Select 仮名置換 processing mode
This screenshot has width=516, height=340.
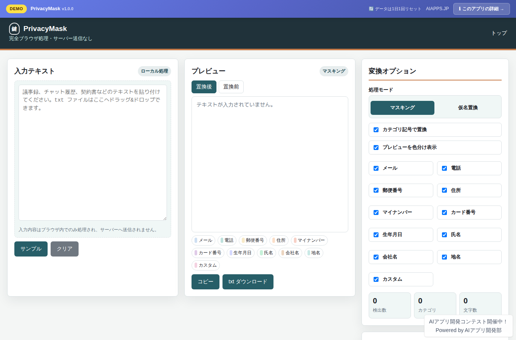click(x=468, y=108)
